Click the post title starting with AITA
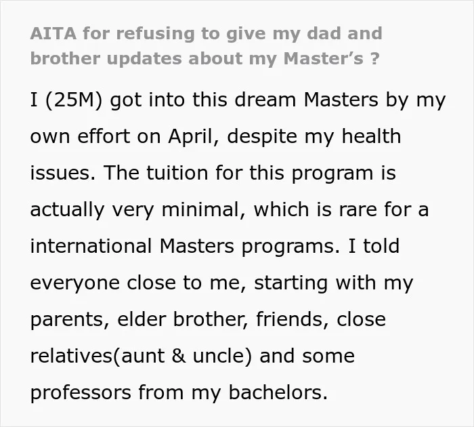The image size is (474, 427). (x=206, y=46)
